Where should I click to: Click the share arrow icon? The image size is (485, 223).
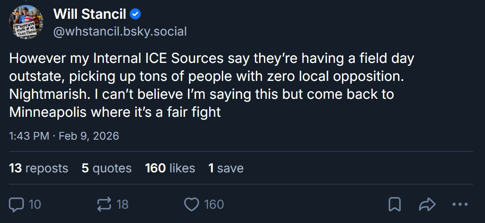[x=427, y=204]
